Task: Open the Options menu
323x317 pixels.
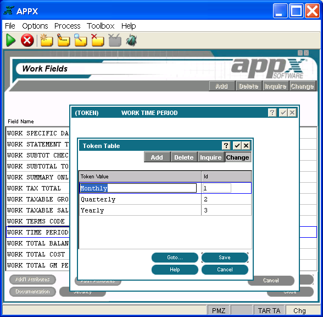Action: pos(35,26)
